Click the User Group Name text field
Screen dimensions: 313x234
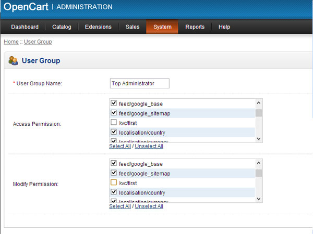pyautogui.click(x=139, y=83)
